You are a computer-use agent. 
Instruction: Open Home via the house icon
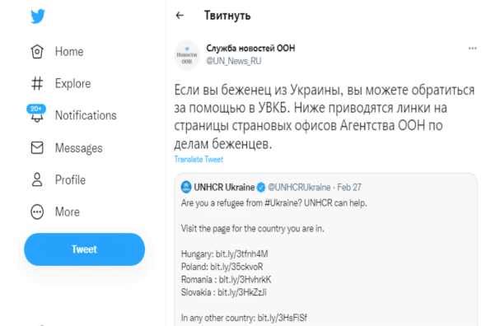pyautogui.click(x=37, y=51)
